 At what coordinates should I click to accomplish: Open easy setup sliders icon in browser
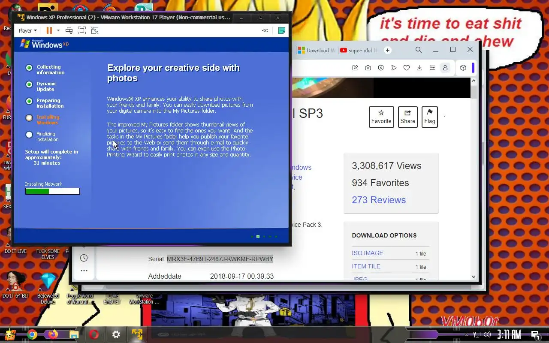pyautogui.click(x=432, y=68)
